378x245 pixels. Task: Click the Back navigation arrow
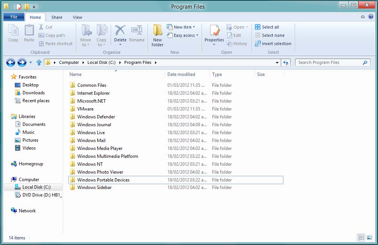11,63
